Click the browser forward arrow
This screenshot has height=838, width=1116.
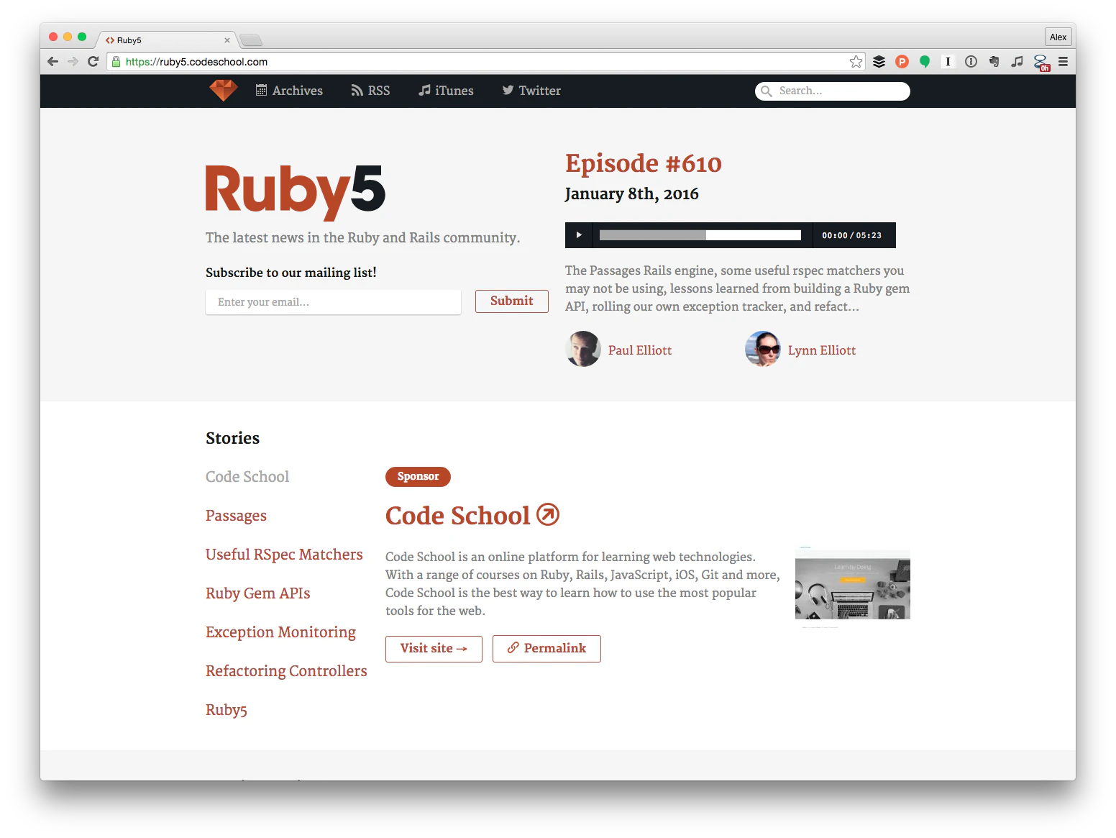(73, 62)
